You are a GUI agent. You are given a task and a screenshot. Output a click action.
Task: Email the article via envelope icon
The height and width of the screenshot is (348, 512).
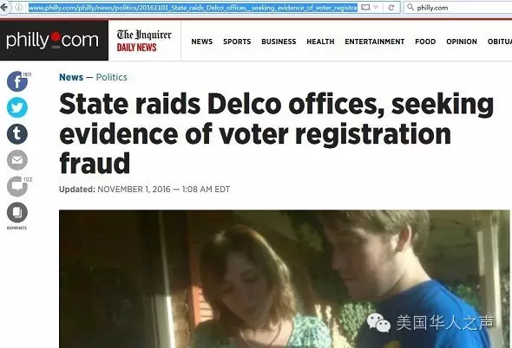click(17, 160)
